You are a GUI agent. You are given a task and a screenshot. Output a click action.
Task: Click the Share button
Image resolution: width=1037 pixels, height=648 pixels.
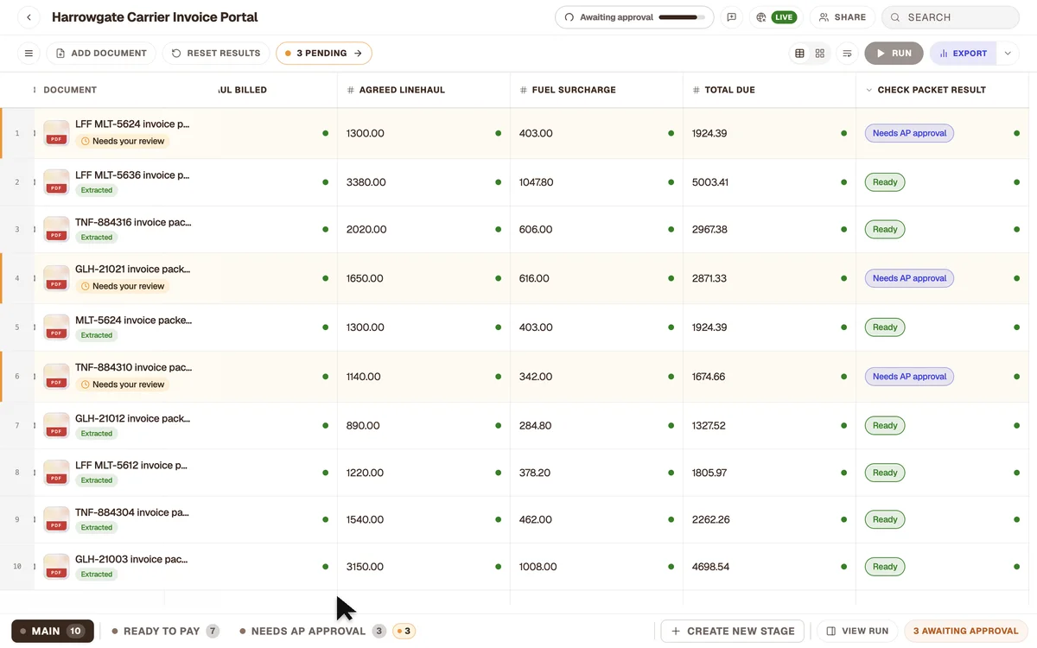(843, 17)
